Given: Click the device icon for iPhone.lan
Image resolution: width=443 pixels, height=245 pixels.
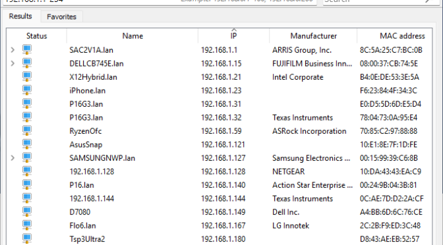Looking at the screenshot, I should (x=27, y=90).
